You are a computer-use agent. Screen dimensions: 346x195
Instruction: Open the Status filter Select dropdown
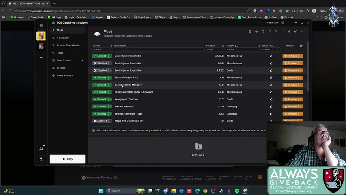(102, 50)
